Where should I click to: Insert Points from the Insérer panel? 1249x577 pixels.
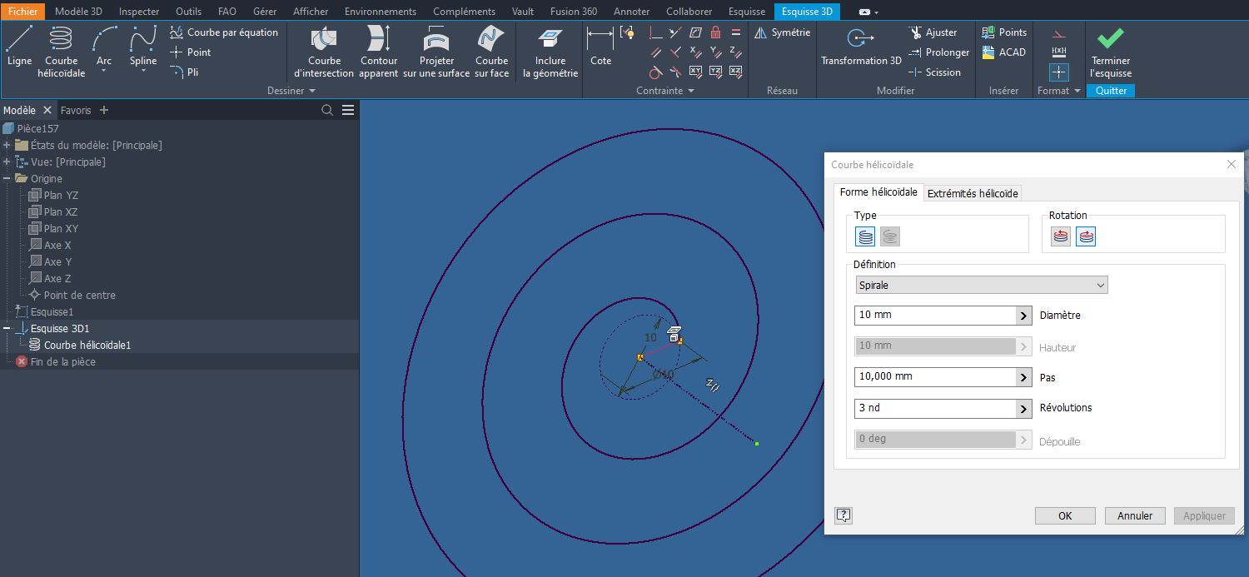(x=1004, y=32)
